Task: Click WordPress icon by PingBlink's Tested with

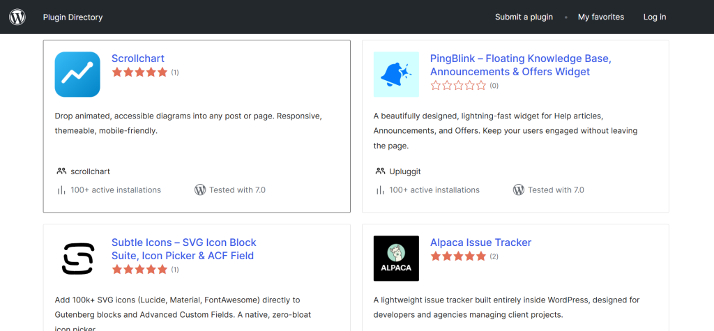Action: coord(519,190)
